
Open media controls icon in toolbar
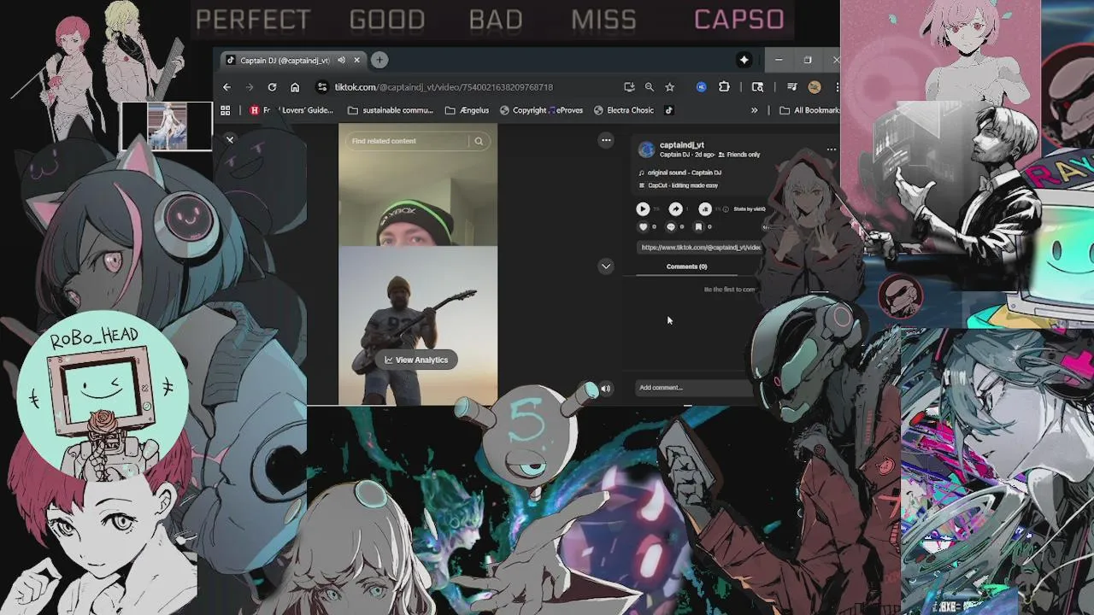[791, 87]
